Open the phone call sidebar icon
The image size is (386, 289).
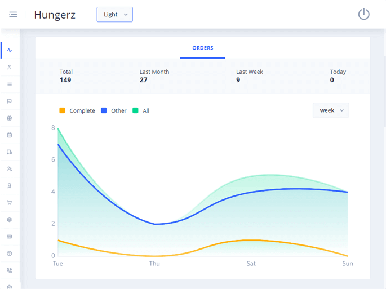click(x=10, y=270)
